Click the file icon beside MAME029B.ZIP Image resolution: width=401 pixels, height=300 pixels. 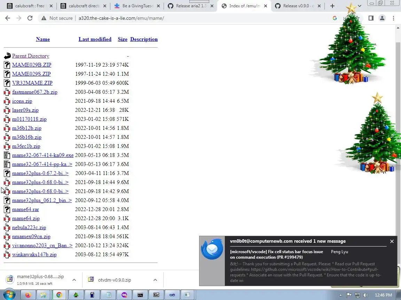7,65
